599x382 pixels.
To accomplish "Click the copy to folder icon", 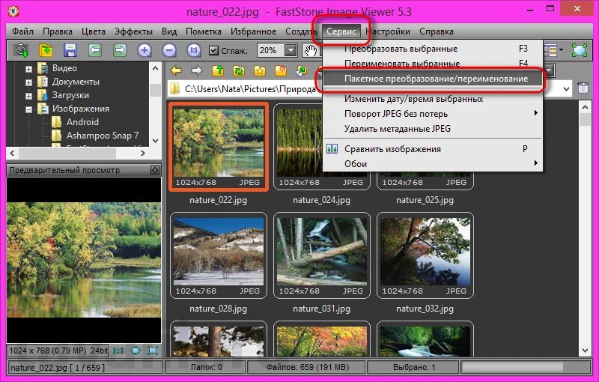I will (302, 70).
